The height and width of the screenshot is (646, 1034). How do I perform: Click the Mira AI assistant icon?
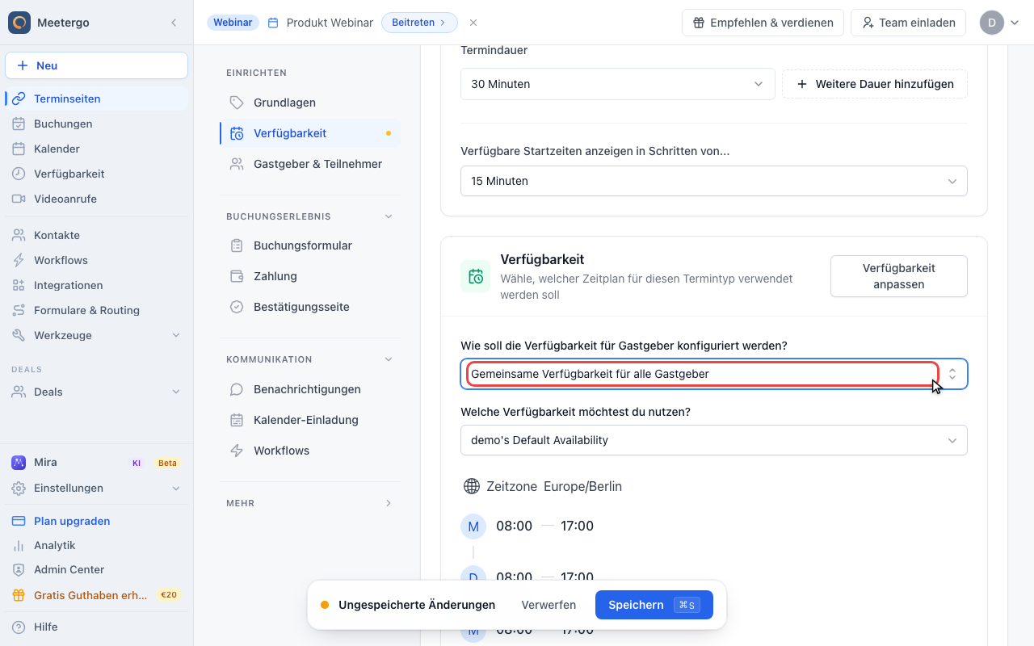coord(19,463)
